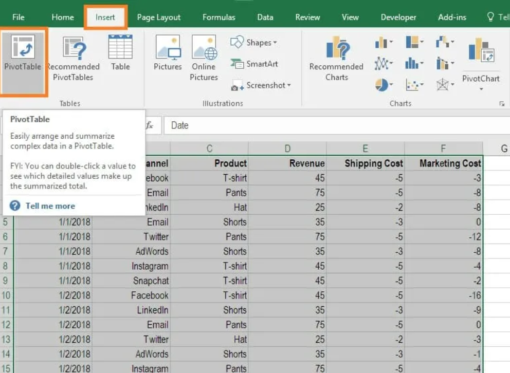Click the Tell me more link
This screenshot has width=510, height=373.
[x=50, y=206]
